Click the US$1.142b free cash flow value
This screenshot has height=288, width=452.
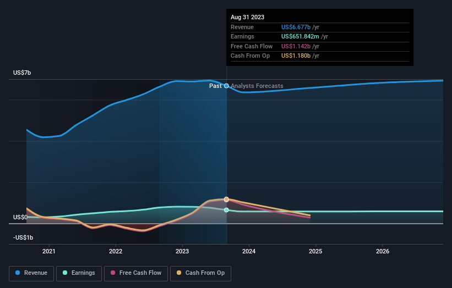click(x=296, y=46)
